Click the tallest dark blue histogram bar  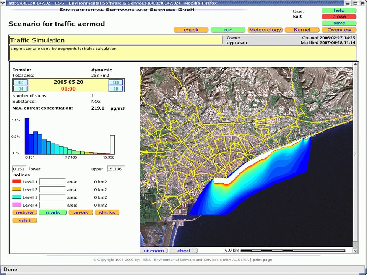27,136
